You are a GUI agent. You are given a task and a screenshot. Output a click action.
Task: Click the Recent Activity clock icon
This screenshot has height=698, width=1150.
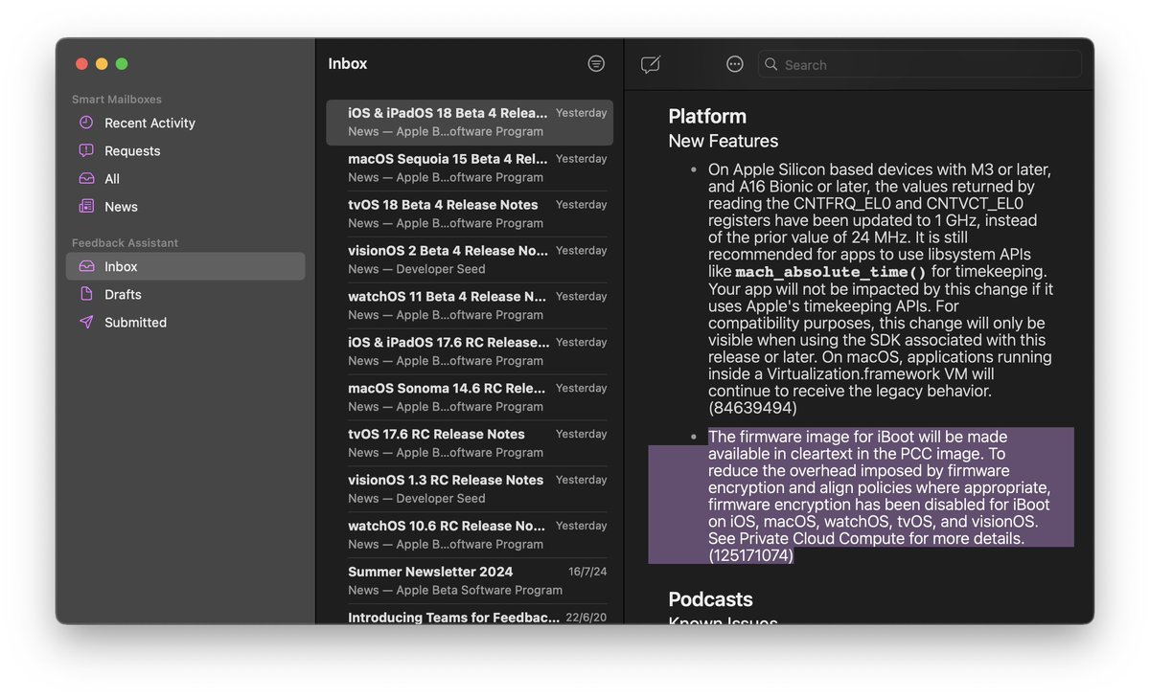[86, 123]
